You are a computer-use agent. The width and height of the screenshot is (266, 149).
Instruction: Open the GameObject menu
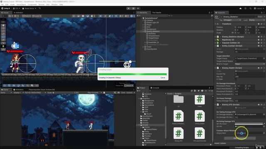coord(21,5)
